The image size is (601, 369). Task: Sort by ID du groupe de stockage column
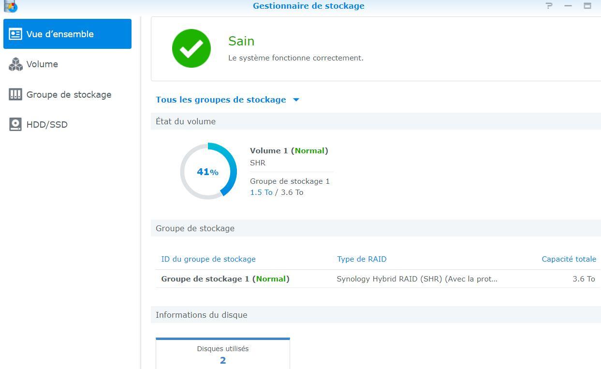(x=208, y=259)
